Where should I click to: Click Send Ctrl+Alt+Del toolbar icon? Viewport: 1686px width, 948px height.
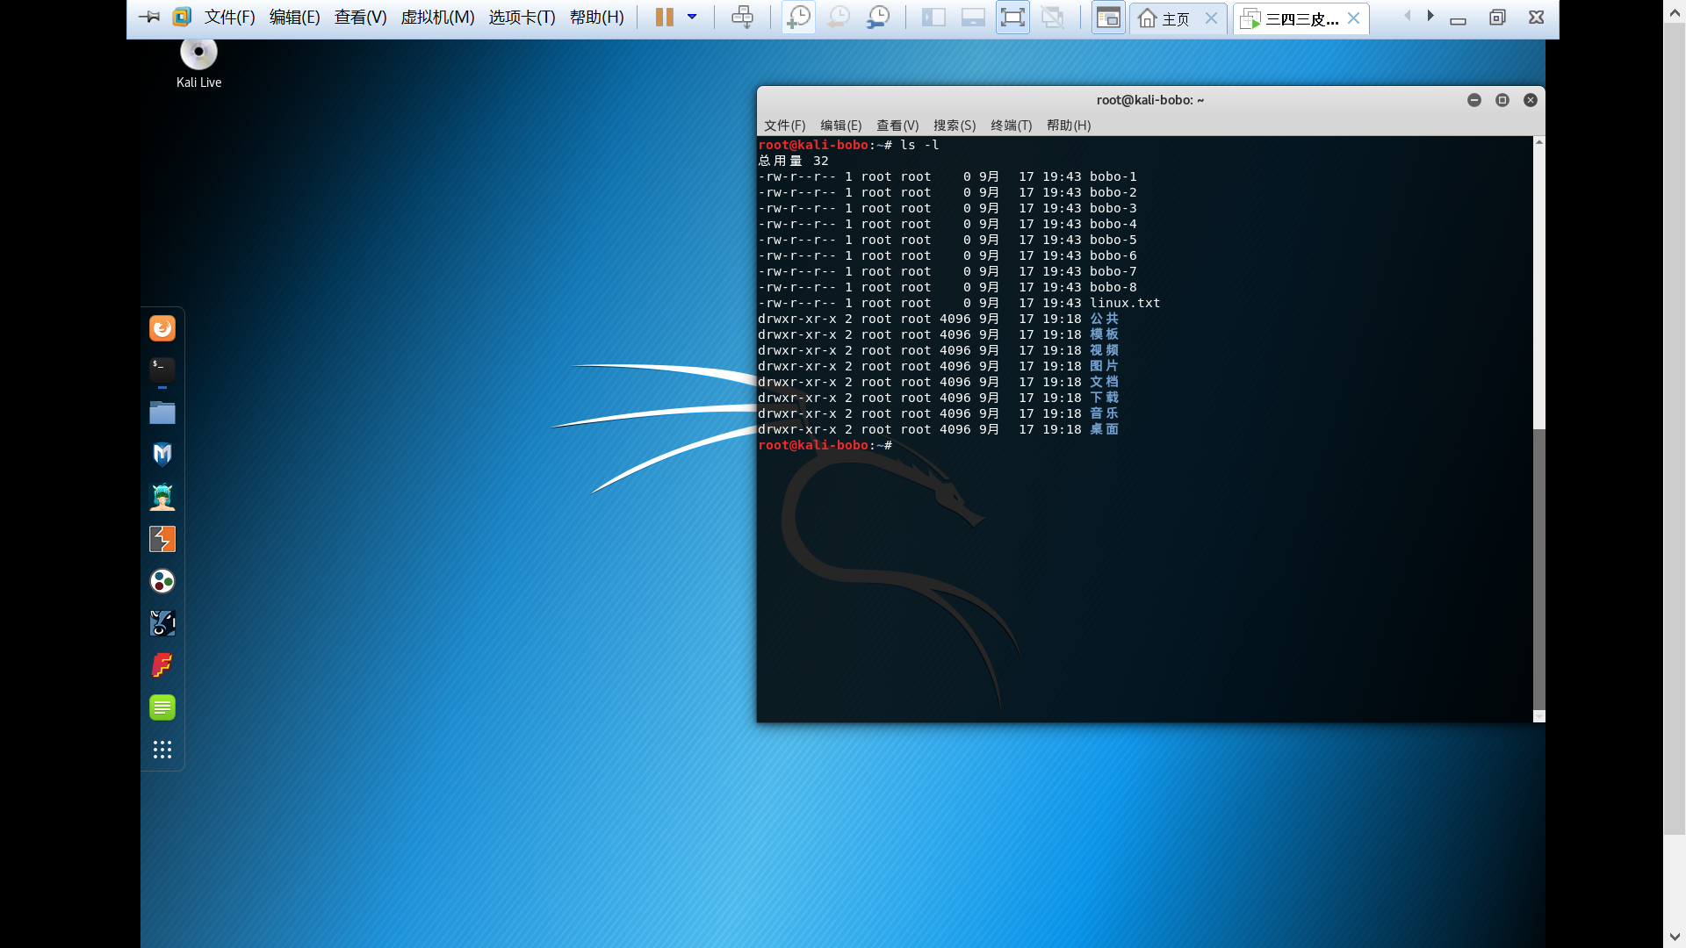(x=742, y=18)
